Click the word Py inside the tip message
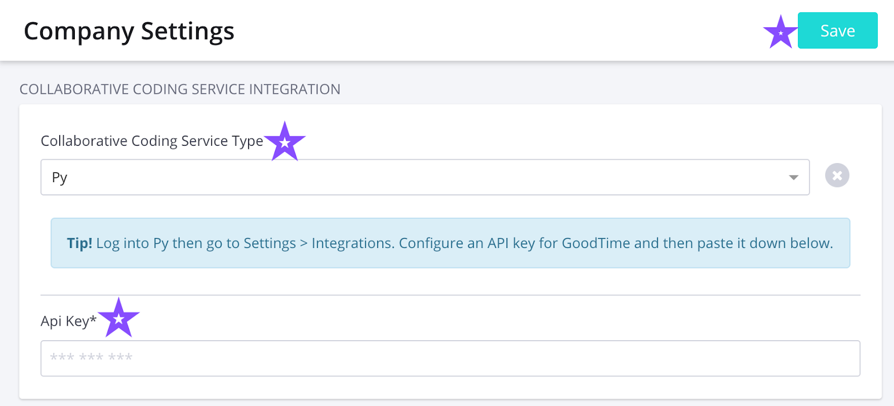This screenshot has height=406, width=894. [x=160, y=243]
